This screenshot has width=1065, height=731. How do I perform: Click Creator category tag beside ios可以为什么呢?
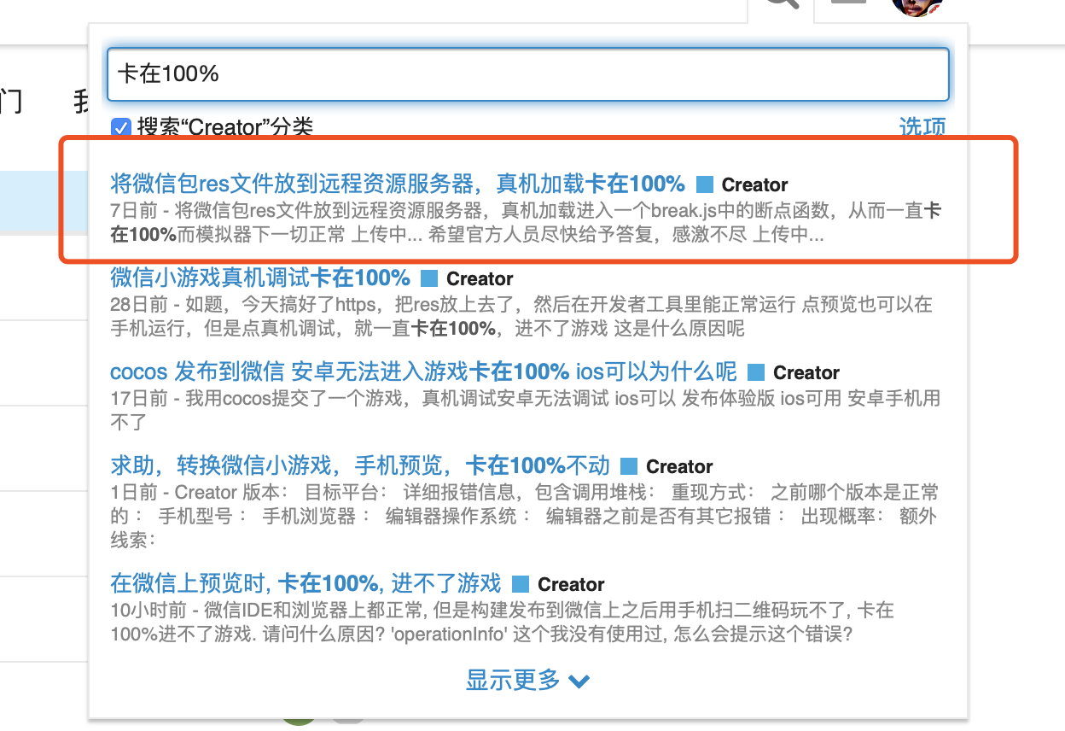(x=794, y=372)
